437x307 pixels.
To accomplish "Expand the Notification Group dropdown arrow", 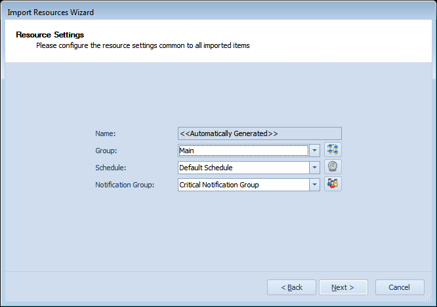I will [314, 185].
